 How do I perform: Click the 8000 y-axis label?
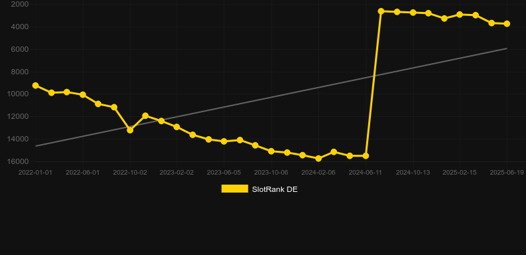point(19,72)
